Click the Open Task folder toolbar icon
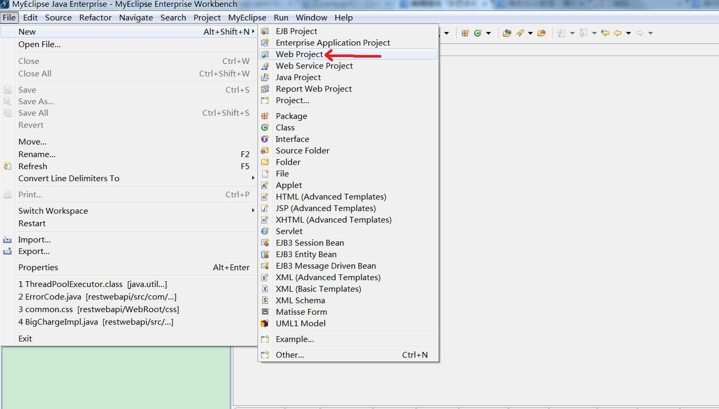 pyautogui.click(x=542, y=33)
